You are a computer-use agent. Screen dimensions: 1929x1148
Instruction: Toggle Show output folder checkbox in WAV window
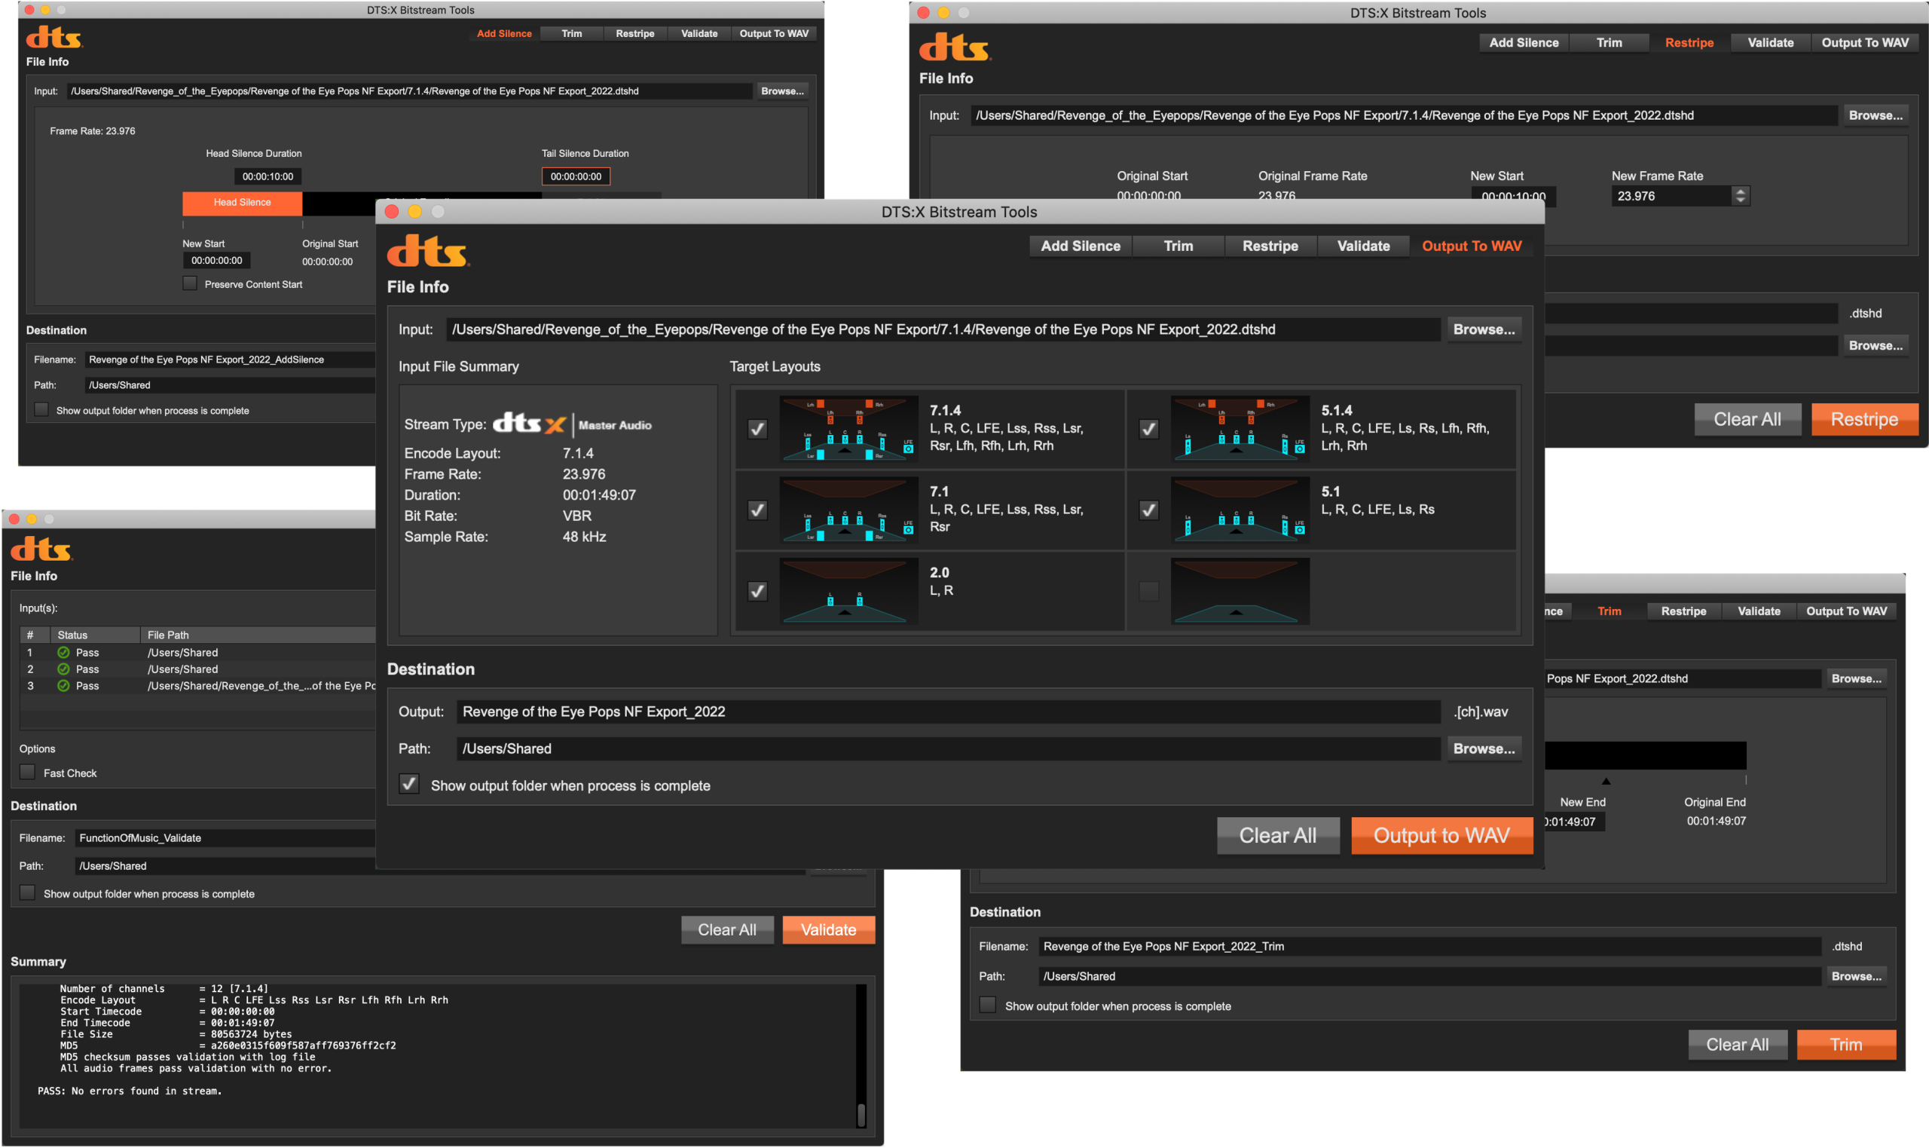[x=409, y=785]
